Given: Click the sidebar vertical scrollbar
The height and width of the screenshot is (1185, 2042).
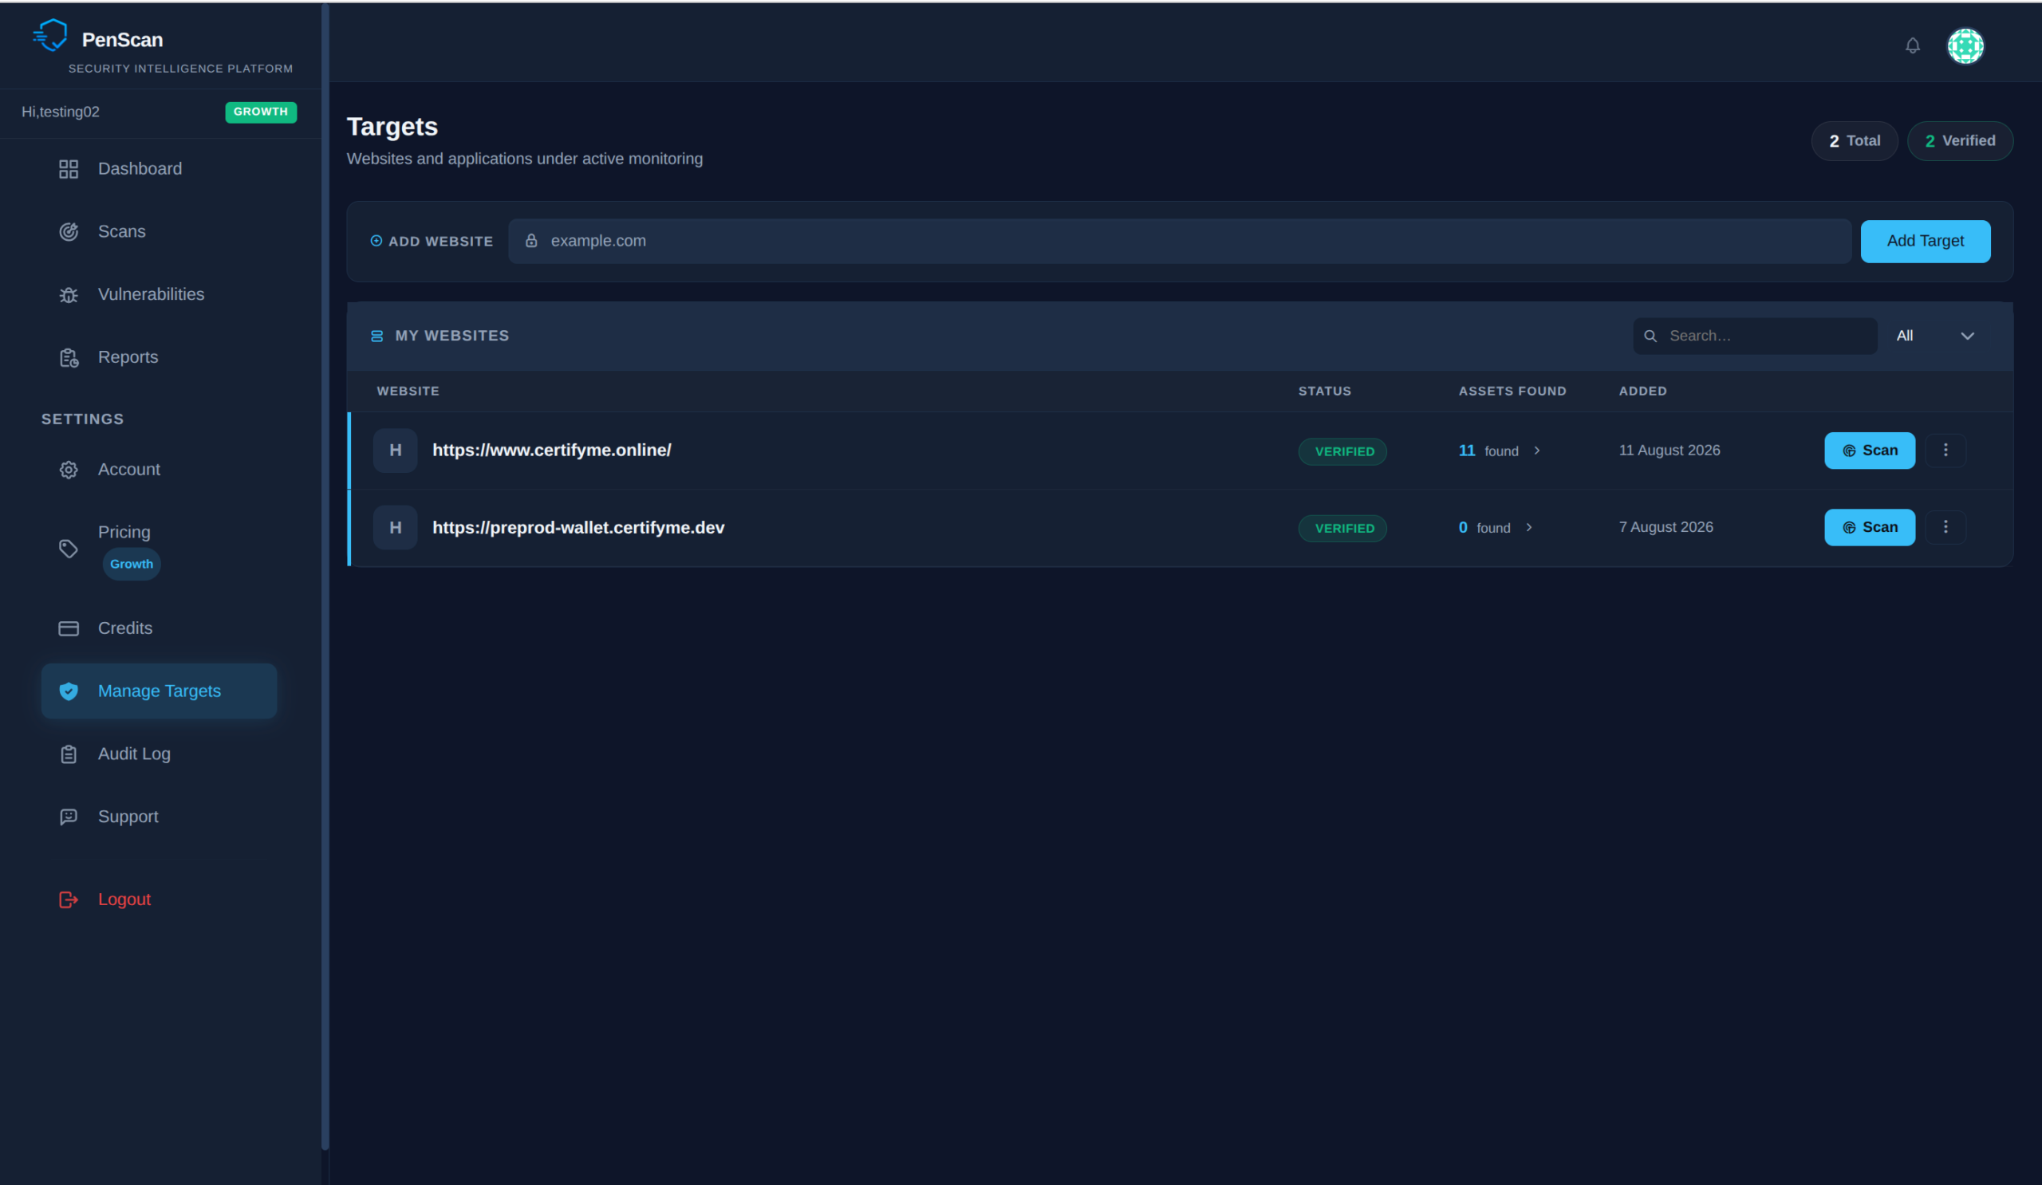Looking at the screenshot, I should (x=325, y=577).
